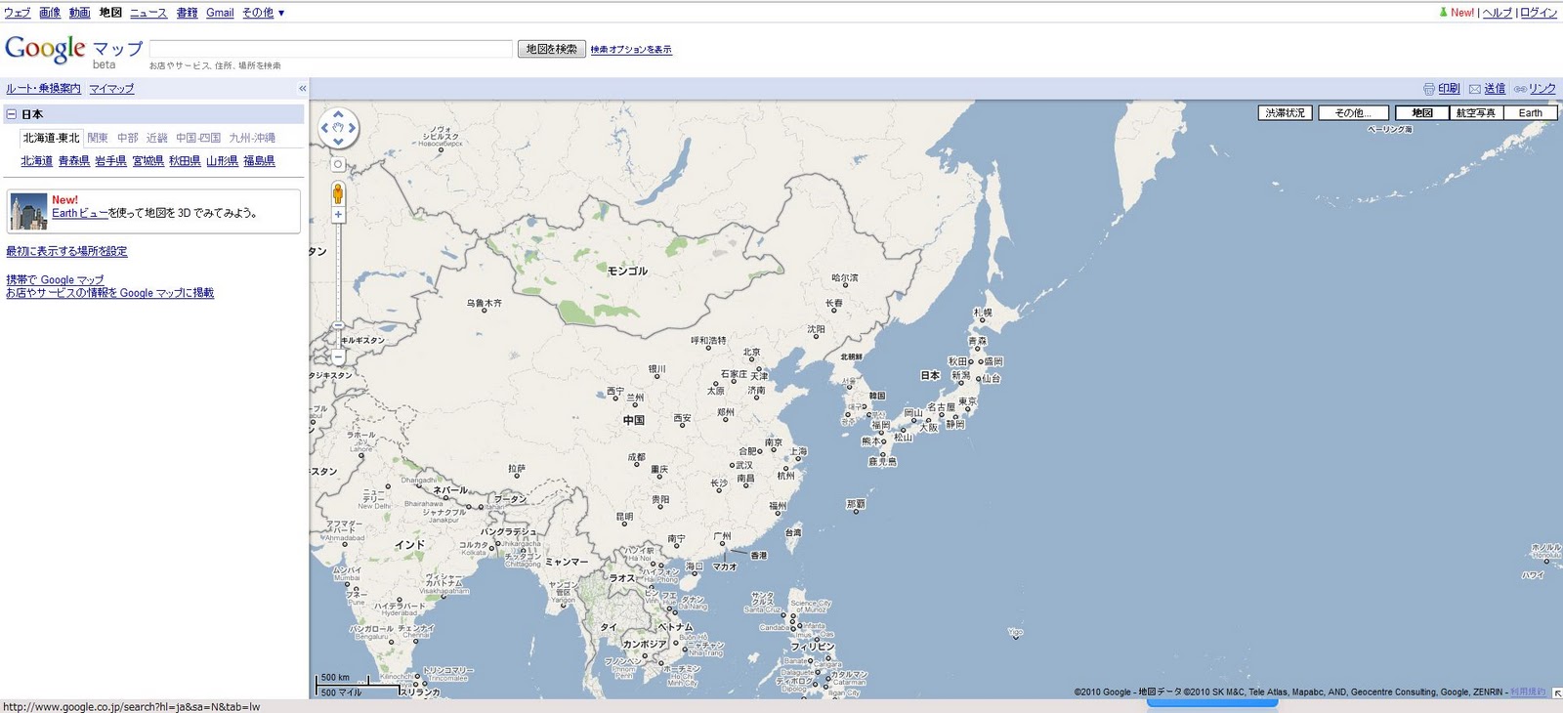Click the 秋田県 prefecture link
This screenshot has width=1563, height=713.
[x=185, y=161]
